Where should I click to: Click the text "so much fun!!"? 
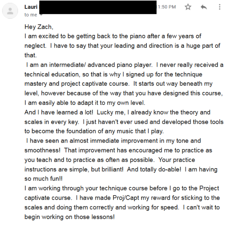pos(43,179)
